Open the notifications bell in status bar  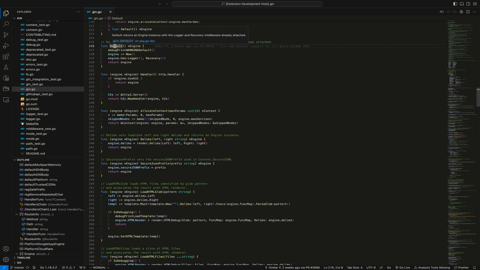tap(474, 267)
